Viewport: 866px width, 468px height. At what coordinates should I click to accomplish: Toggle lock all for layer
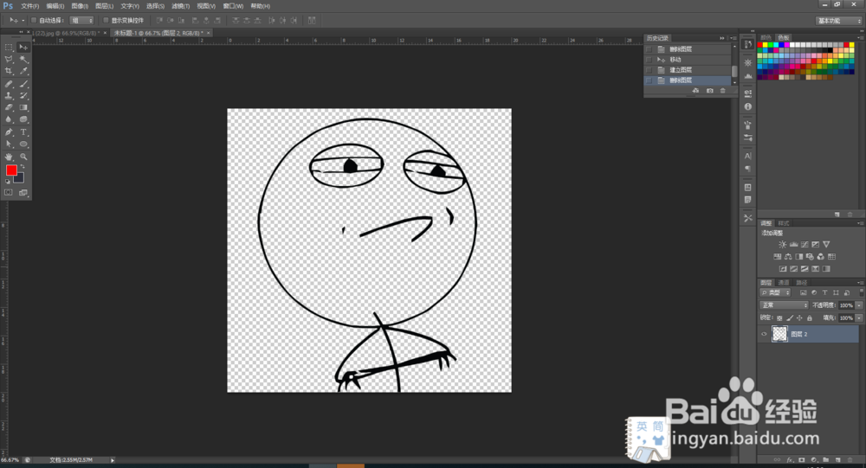[x=810, y=317]
